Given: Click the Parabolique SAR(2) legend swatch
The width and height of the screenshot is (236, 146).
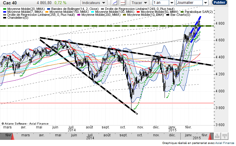Looking at the screenshot, I should (x=182, y=12).
